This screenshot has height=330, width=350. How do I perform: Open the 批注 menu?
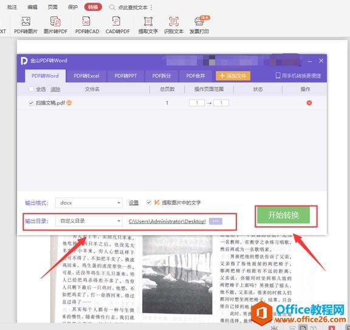(12, 7)
